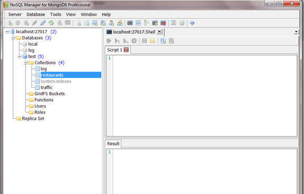The image size is (304, 194).
Task: Select the GridFS Buckets folder
Action: pyautogui.click(x=50, y=94)
